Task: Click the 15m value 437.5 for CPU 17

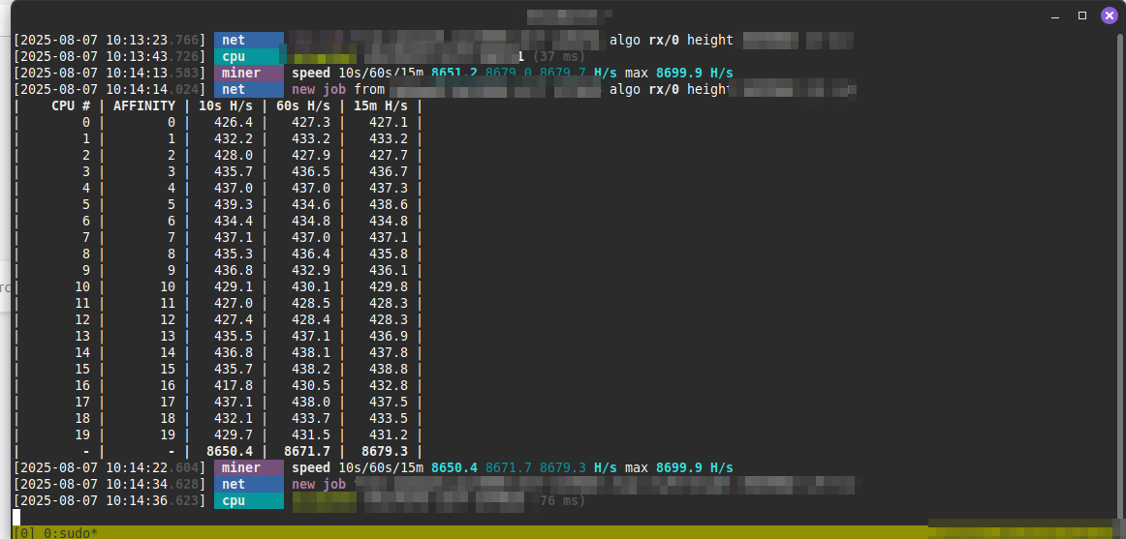Action: tap(389, 403)
